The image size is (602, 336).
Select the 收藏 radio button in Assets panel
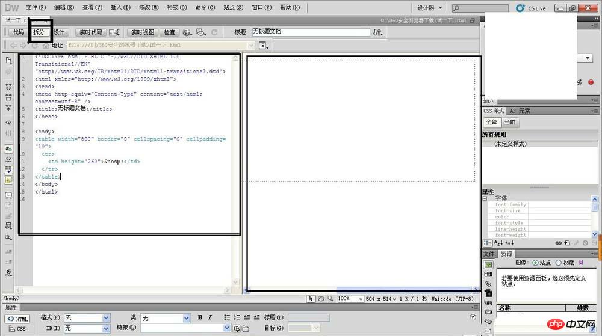tap(558, 263)
